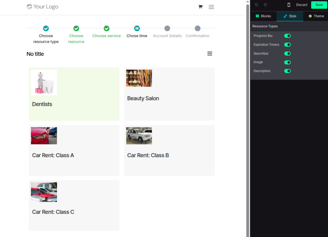Click the Choose service checkmark icon

[x=107, y=28]
